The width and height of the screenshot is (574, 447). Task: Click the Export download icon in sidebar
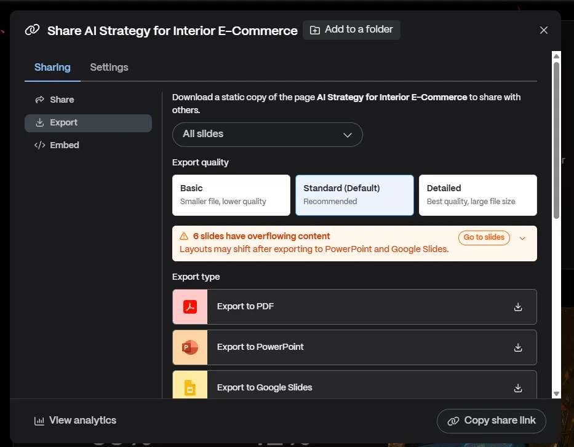point(39,122)
